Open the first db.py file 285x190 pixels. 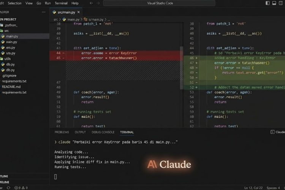(x=10, y=64)
